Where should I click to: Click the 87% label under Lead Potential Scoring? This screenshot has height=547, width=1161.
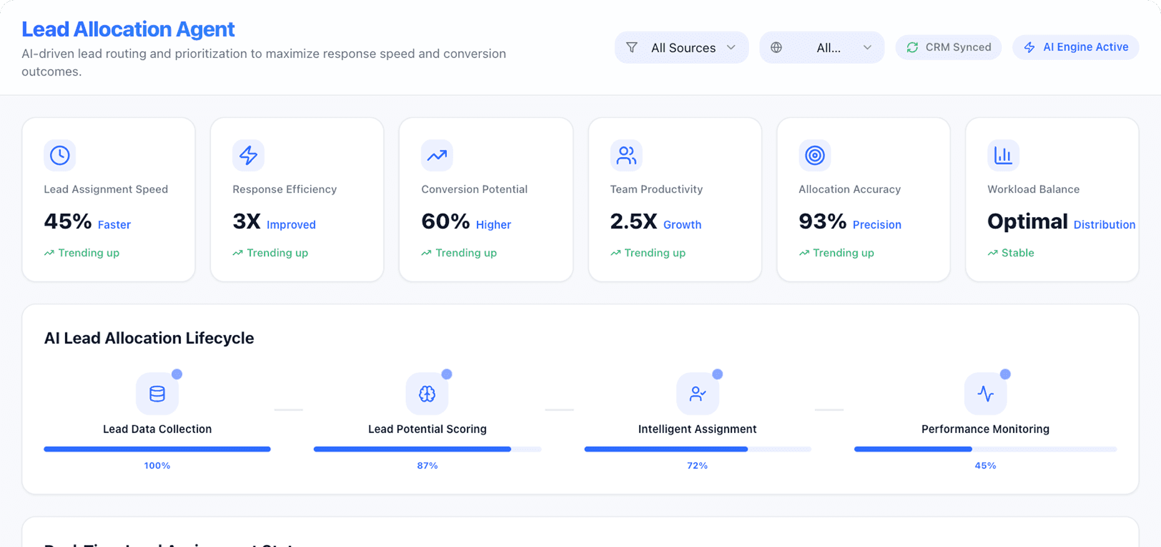click(x=427, y=466)
